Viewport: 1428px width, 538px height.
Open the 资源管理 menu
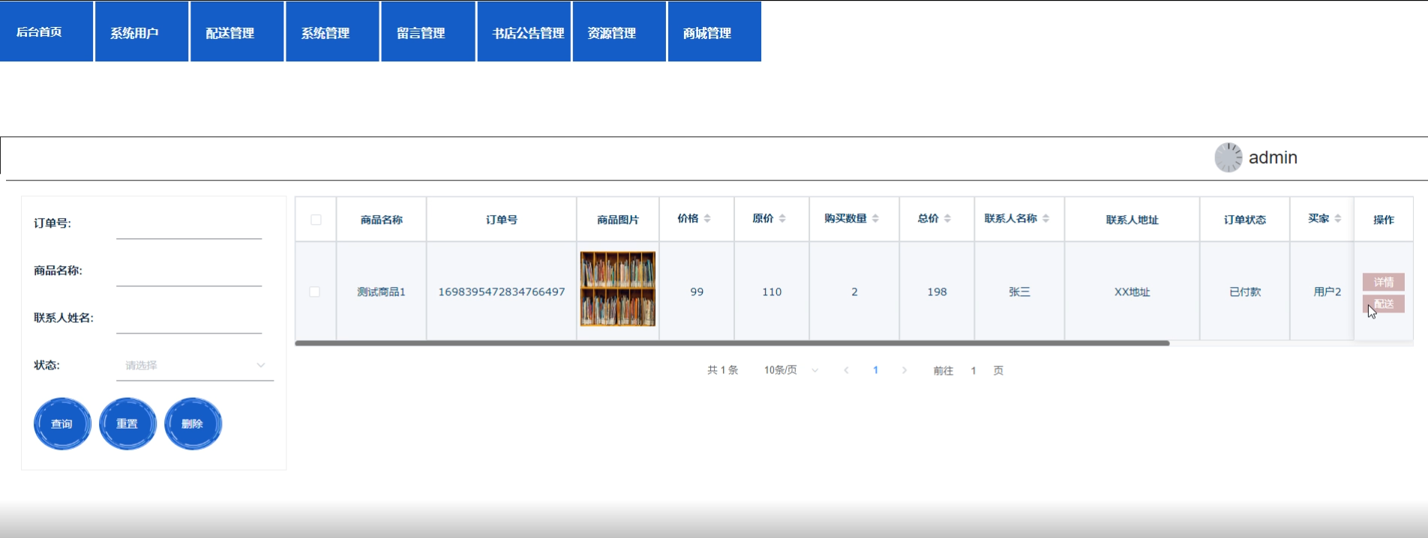619,31
